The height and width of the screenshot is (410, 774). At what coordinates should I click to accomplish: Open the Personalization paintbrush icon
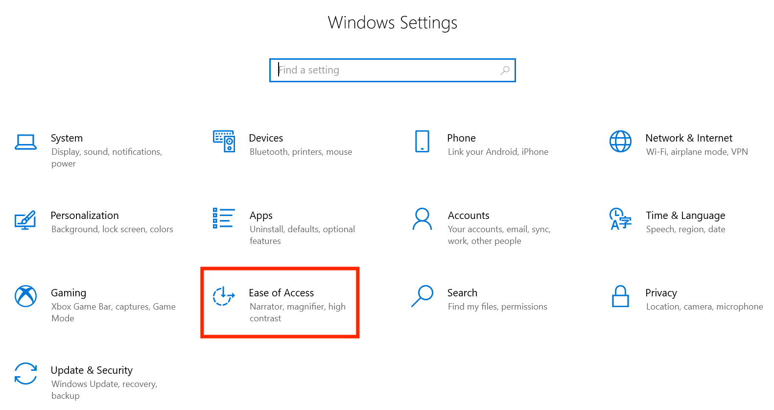click(25, 219)
